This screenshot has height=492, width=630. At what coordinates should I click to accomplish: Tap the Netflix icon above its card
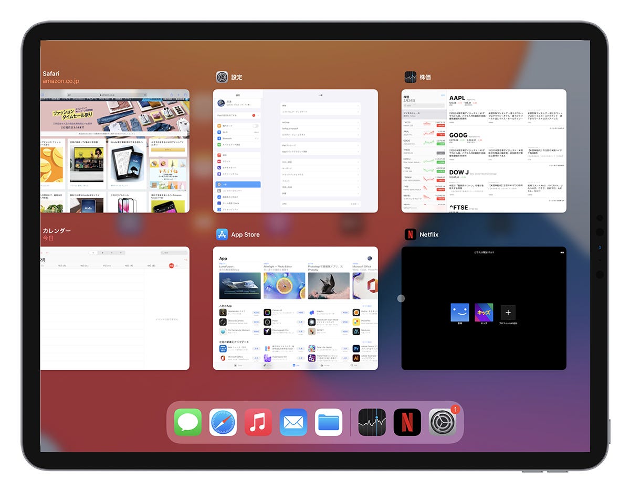411,234
